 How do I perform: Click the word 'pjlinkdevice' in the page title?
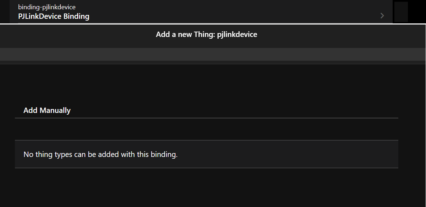[x=237, y=34]
